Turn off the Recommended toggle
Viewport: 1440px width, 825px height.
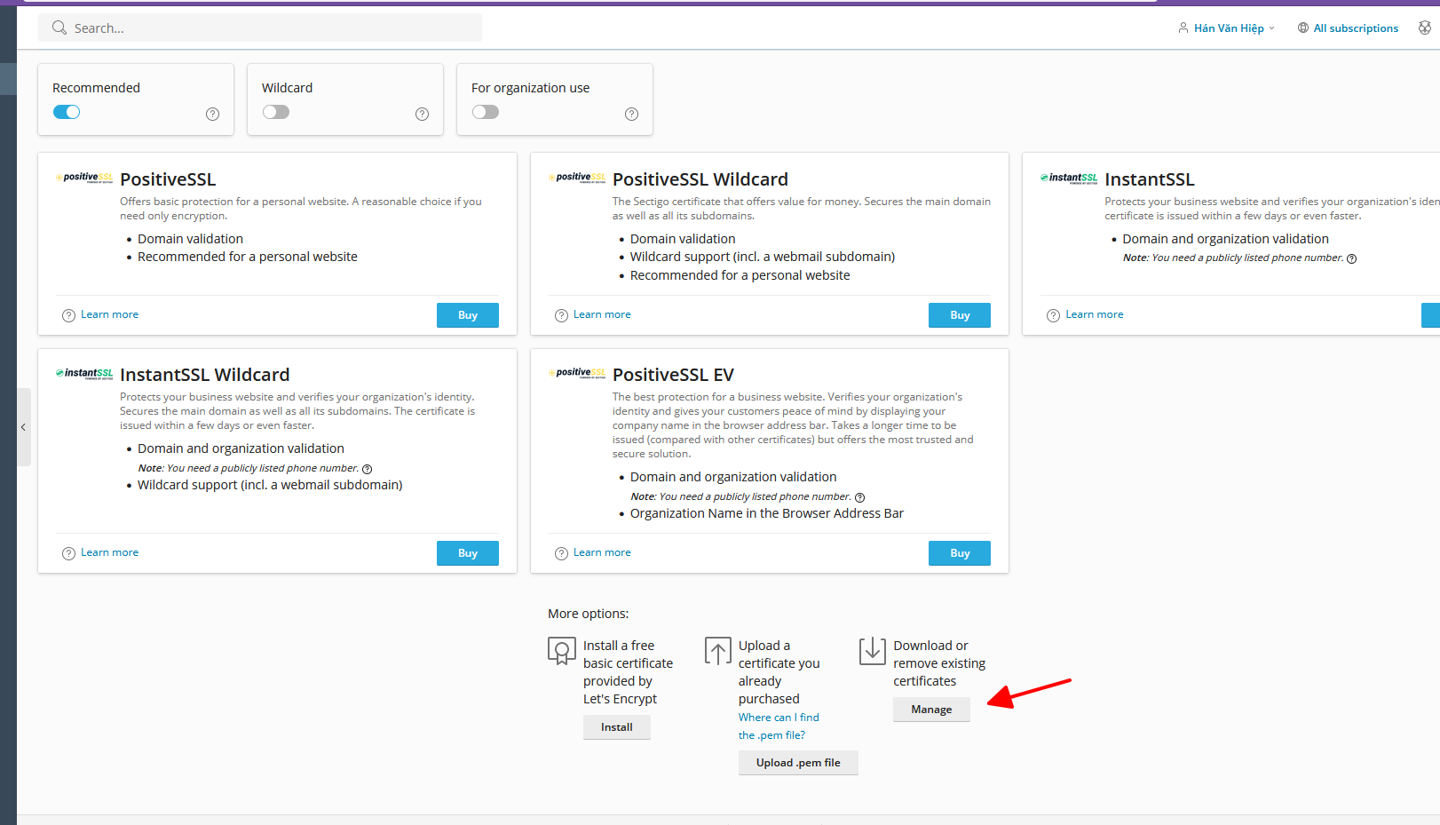[x=67, y=112]
